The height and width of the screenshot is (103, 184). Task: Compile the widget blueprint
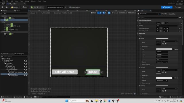tap(14, 7)
